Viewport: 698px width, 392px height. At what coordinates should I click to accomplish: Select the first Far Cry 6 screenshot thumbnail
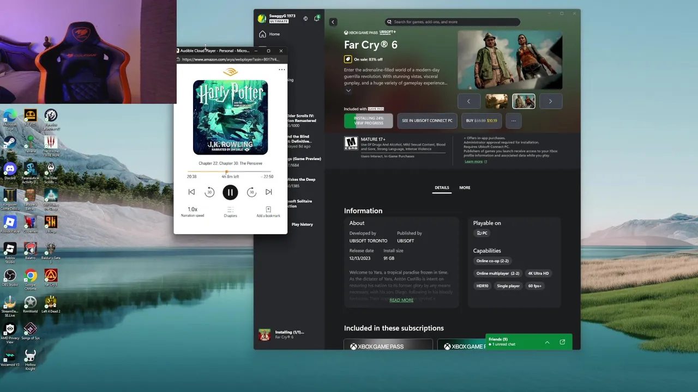(x=496, y=101)
